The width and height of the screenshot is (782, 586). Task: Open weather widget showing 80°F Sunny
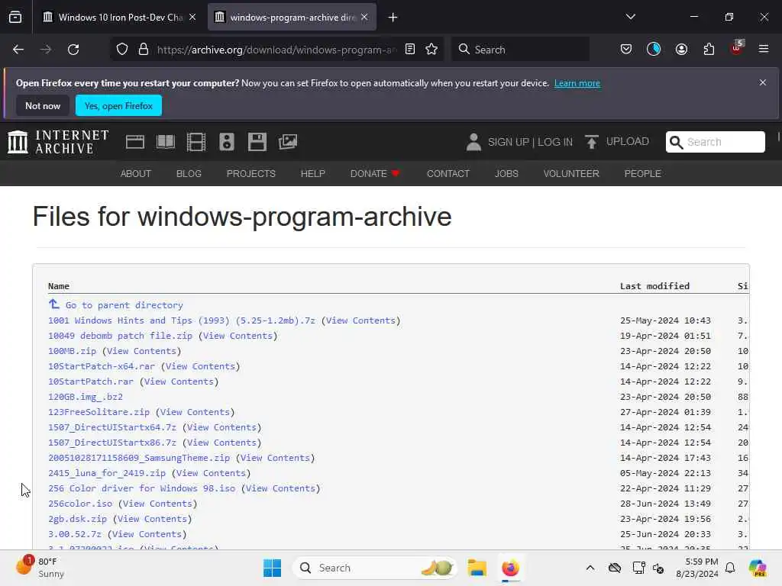pos(40,568)
